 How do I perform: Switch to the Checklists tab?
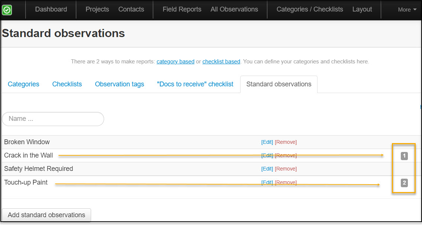pyautogui.click(x=67, y=84)
